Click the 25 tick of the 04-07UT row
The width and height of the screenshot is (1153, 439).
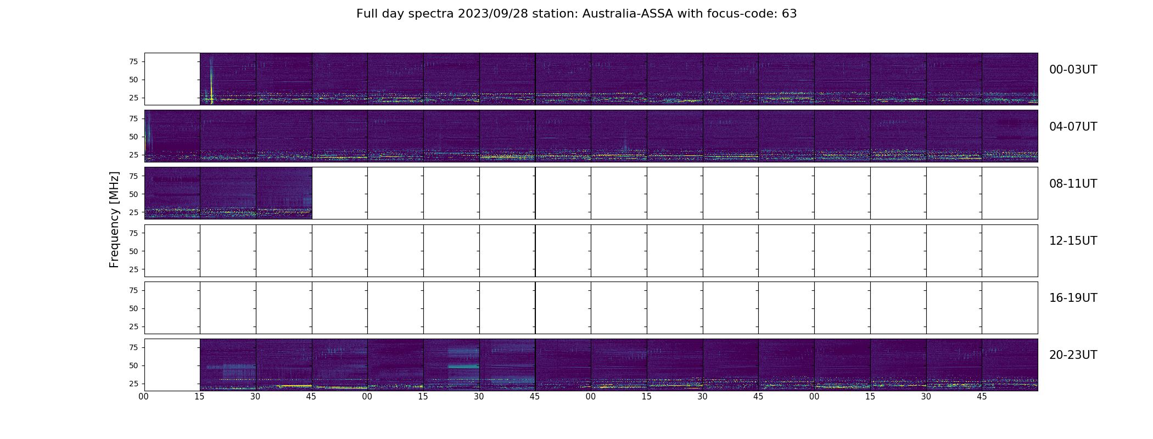point(133,155)
